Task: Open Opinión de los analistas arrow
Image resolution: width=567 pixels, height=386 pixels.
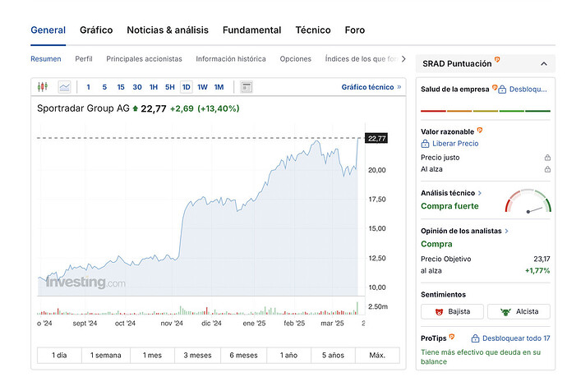Action: (x=506, y=231)
